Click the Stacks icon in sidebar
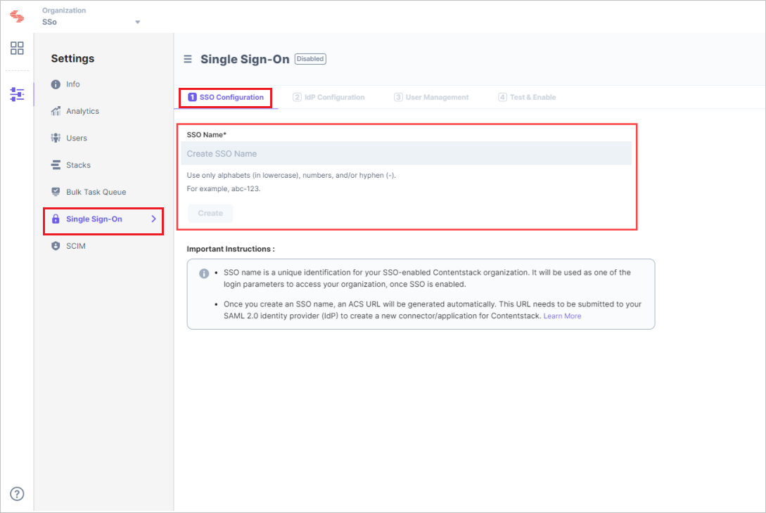The height and width of the screenshot is (513, 766). click(x=56, y=164)
